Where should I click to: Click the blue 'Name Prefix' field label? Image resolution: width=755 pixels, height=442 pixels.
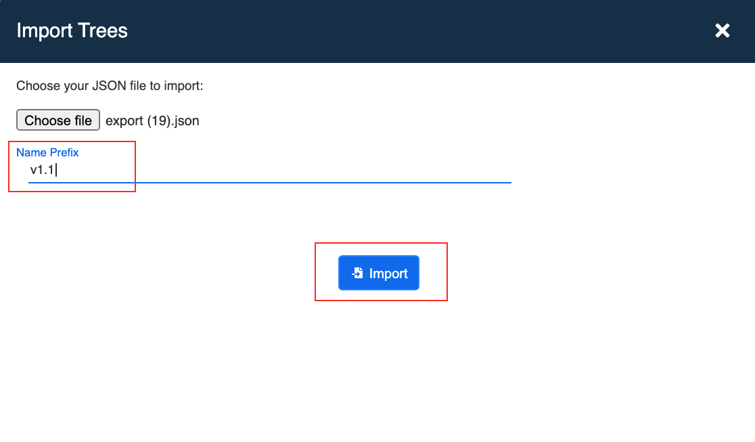pyautogui.click(x=47, y=152)
